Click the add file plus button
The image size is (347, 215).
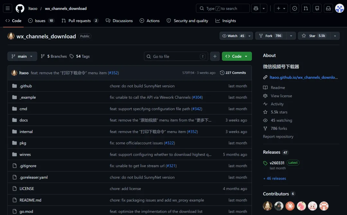[x=215, y=56]
